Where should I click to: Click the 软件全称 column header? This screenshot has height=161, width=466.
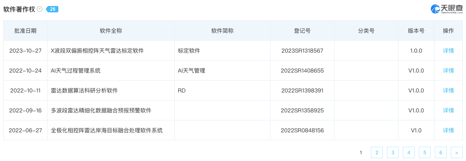pos(111,31)
